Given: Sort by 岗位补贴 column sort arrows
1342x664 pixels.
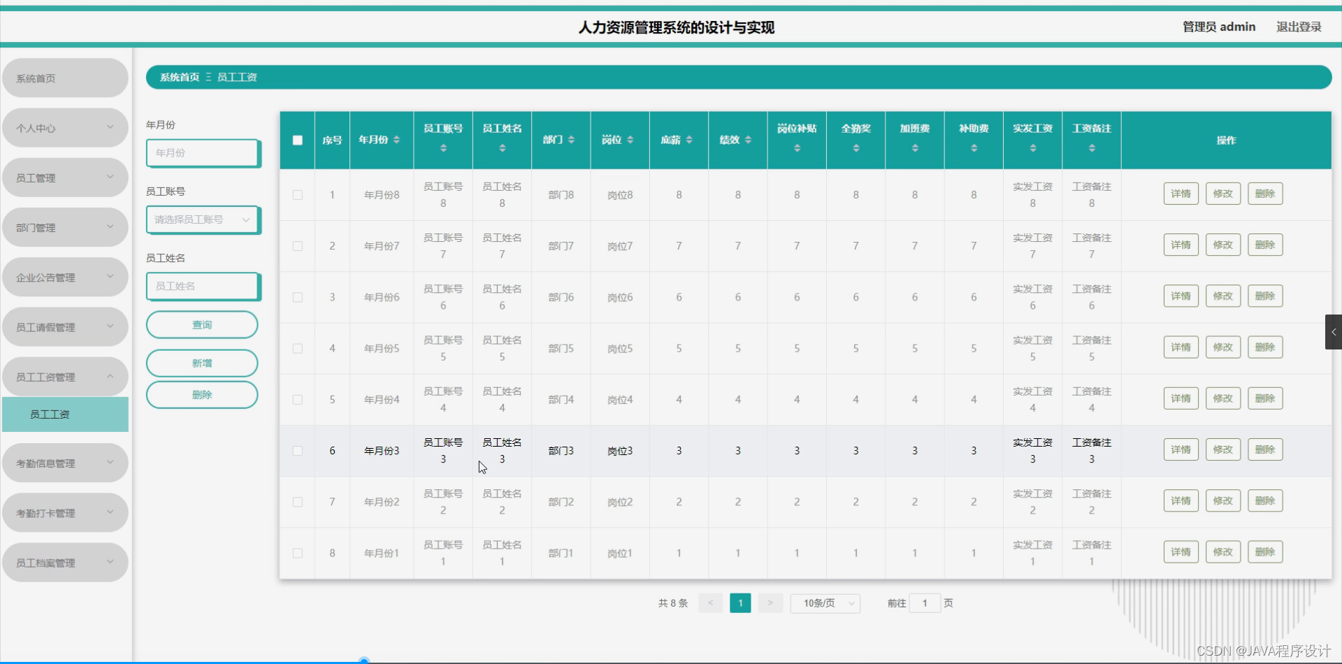Looking at the screenshot, I should coord(797,148).
